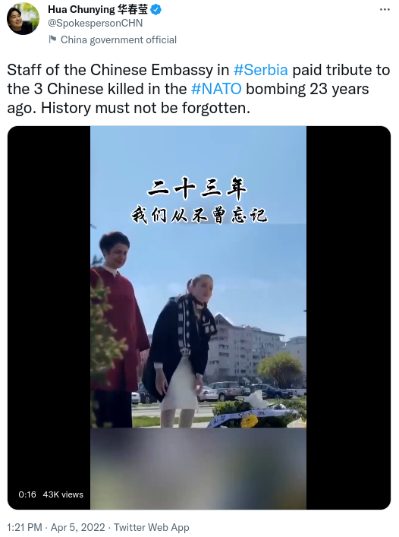
Task: Open Hua Chunying's profile picture
Action: (23, 18)
